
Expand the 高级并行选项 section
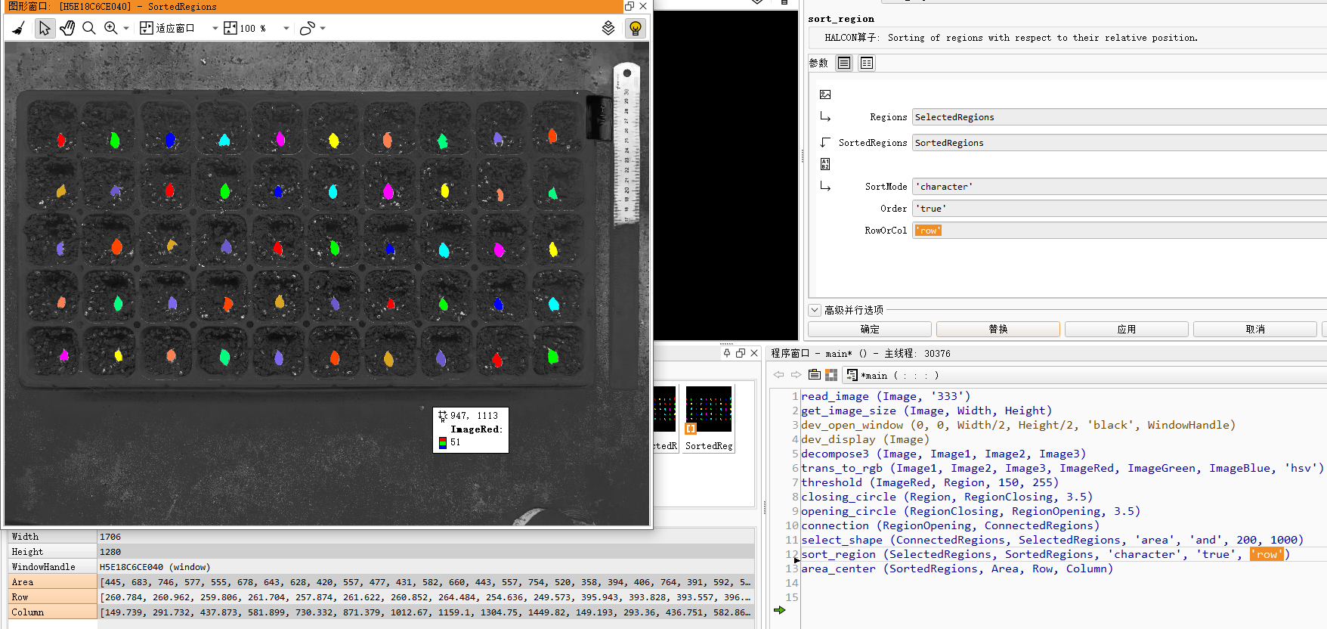(x=815, y=310)
